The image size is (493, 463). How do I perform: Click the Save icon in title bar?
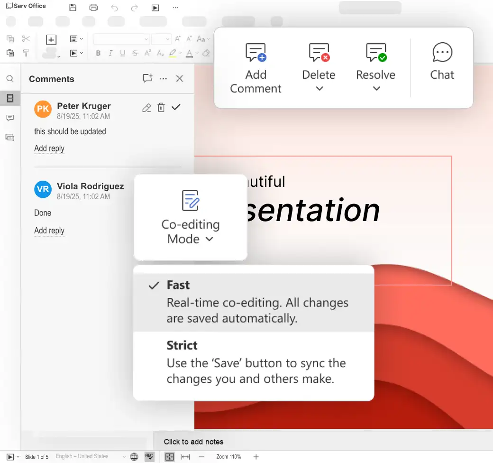point(73,8)
